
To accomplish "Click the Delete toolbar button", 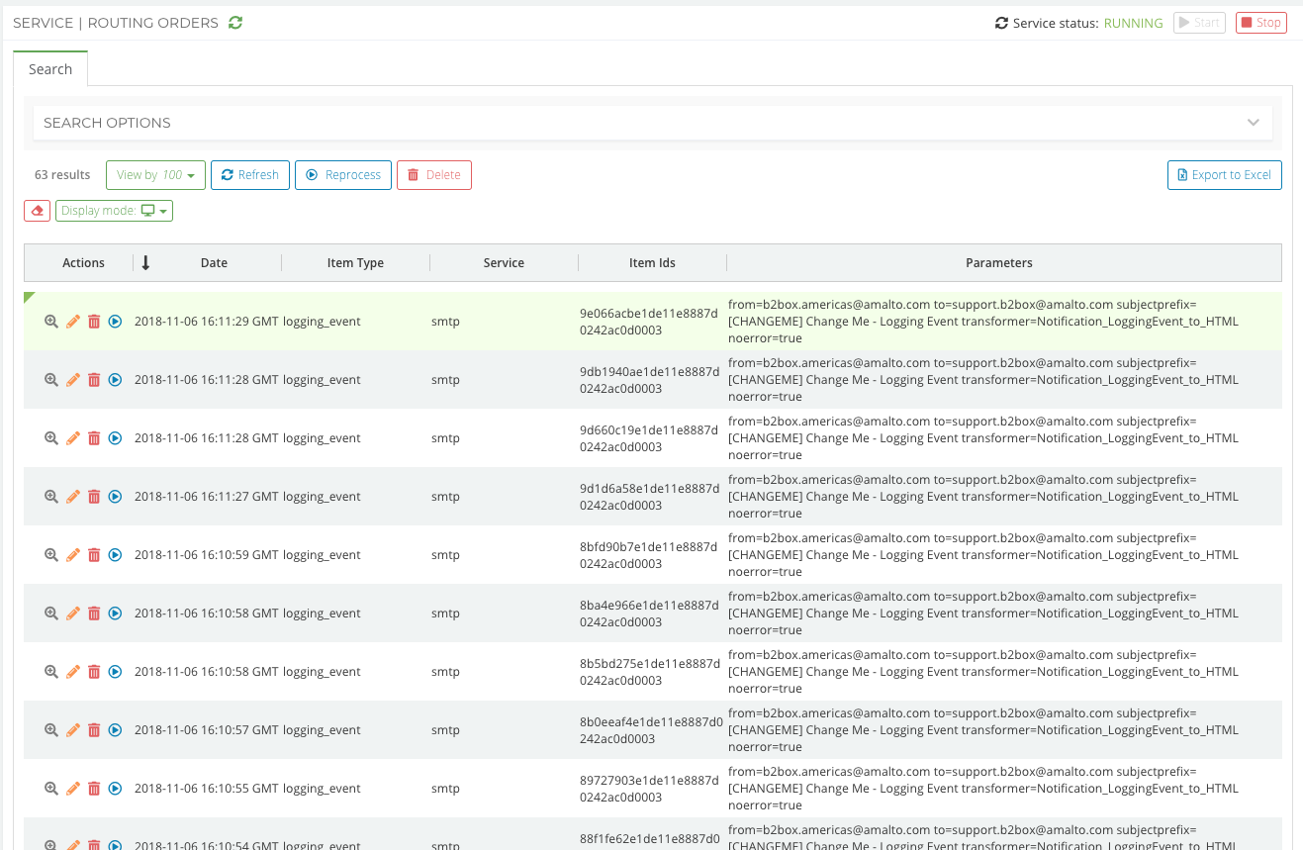I will click(x=433, y=175).
